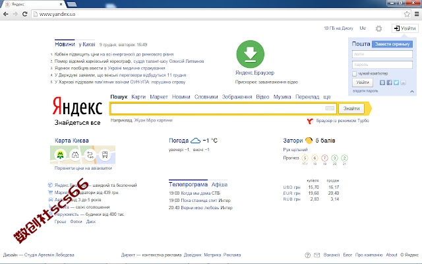This screenshot has width=422, height=264.
Task: Submit login with the mail panel Увійти button
Action: tap(363, 82)
